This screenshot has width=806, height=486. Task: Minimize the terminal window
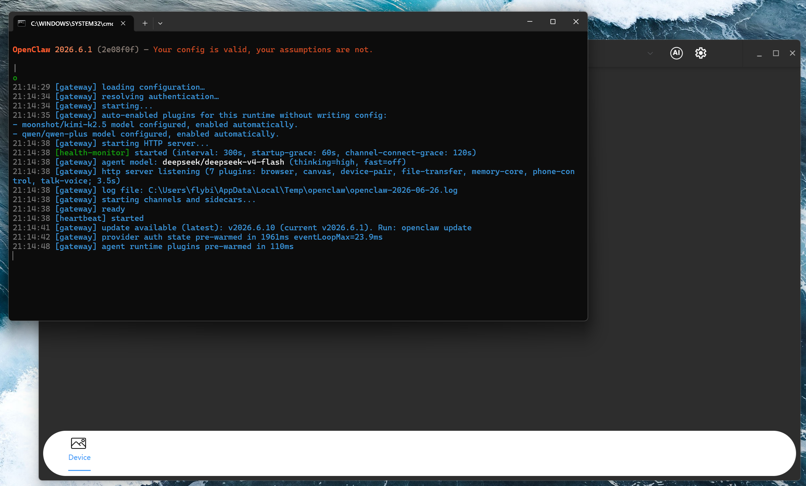click(530, 22)
